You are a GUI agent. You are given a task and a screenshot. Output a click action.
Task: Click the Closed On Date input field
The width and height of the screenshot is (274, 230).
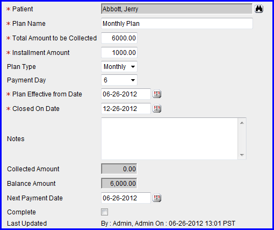[126, 108]
